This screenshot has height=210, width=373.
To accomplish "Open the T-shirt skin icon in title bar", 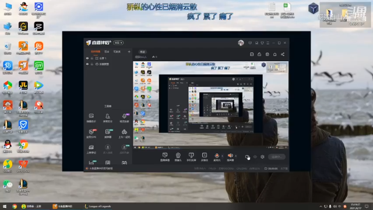I will pos(262,43).
